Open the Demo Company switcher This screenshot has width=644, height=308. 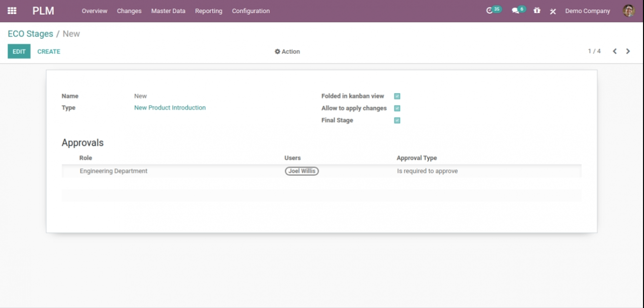pos(587,11)
